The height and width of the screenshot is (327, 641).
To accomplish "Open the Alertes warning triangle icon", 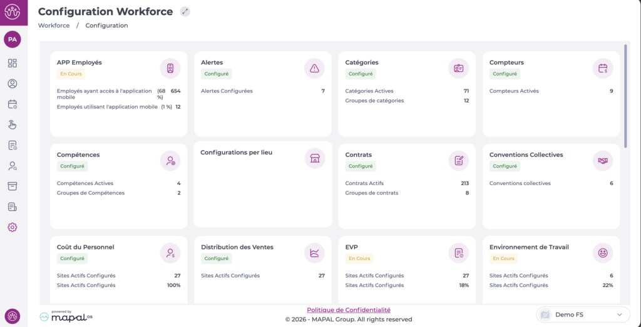I will click(x=314, y=69).
